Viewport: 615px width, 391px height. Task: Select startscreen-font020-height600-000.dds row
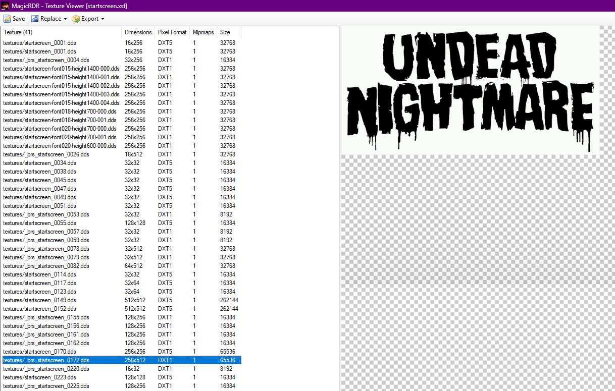click(x=121, y=145)
